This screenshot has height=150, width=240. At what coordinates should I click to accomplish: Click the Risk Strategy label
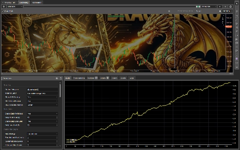pos(10,134)
